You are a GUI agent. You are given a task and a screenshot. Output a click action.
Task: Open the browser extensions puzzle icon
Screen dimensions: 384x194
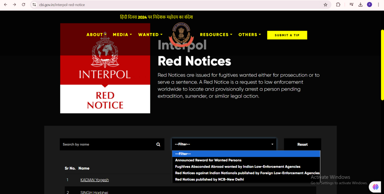tap(338, 5)
